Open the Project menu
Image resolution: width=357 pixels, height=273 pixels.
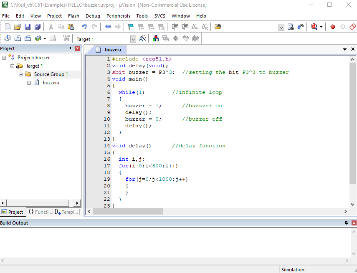pyautogui.click(x=54, y=16)
